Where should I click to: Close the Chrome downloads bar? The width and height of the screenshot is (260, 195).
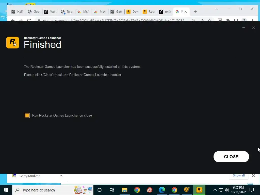pyautogui.click(x=253, y=175)
